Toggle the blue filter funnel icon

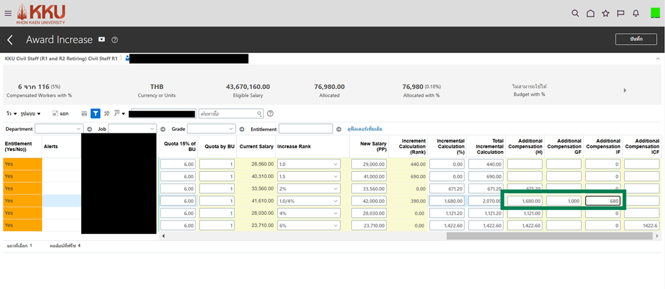point(95,114)
